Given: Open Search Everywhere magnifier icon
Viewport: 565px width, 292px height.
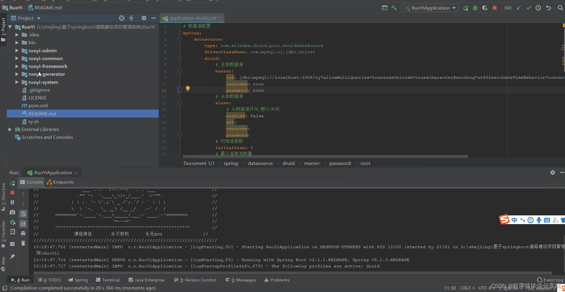Looking at the screenshot, I should [560, 8].
